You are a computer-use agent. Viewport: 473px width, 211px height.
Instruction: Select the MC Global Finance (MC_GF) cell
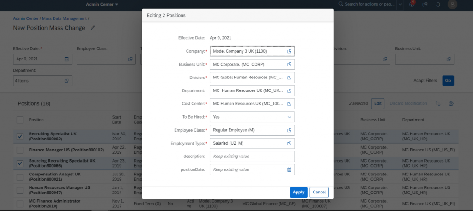tap(268, 204)
